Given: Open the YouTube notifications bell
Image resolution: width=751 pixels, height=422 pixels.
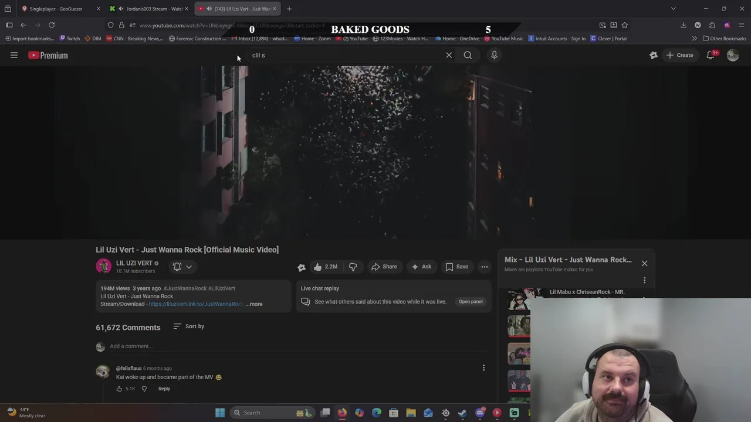Looking at the screenshot, I should click(x=711, y=55).
